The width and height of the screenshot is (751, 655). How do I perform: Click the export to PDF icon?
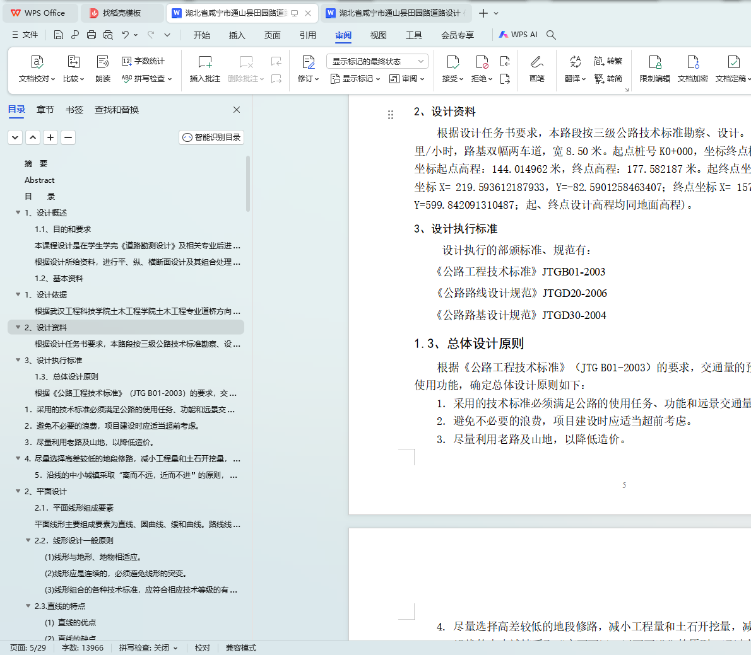(74, 35)
